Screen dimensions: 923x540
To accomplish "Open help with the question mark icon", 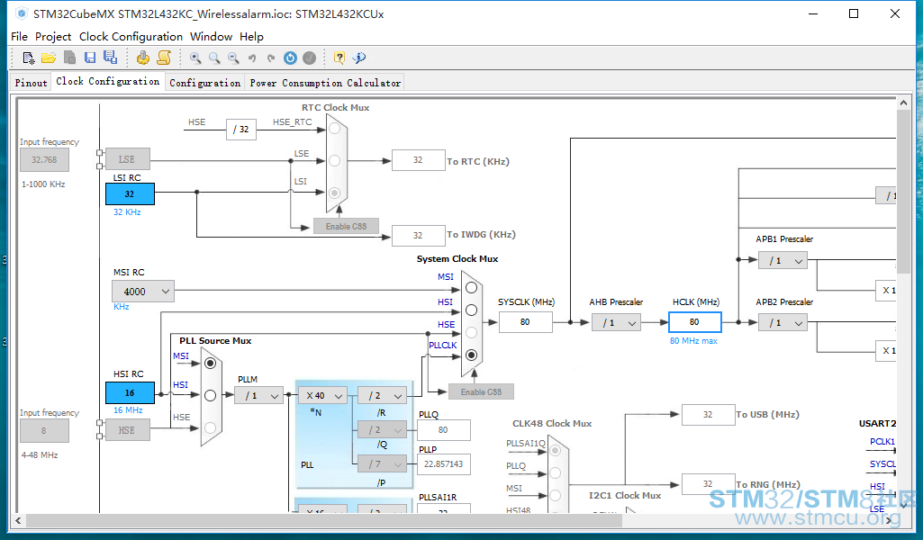I will coord(339,58).
